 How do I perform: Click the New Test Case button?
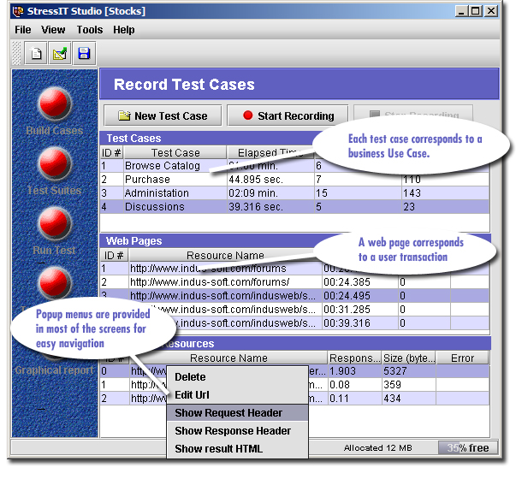tap(163, 115)
